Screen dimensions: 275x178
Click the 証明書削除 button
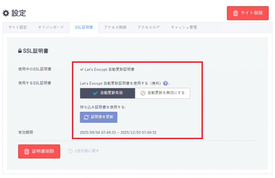(39, 151)
